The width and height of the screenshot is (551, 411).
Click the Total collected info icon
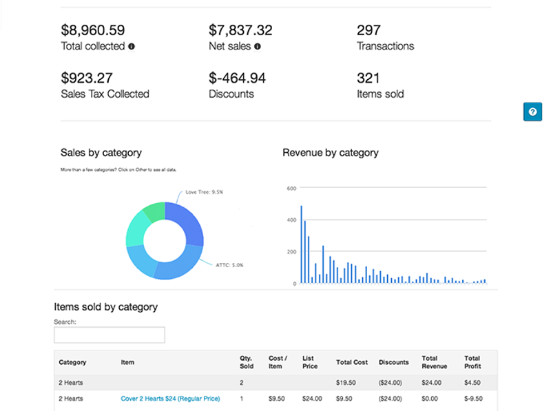point(132,46)
